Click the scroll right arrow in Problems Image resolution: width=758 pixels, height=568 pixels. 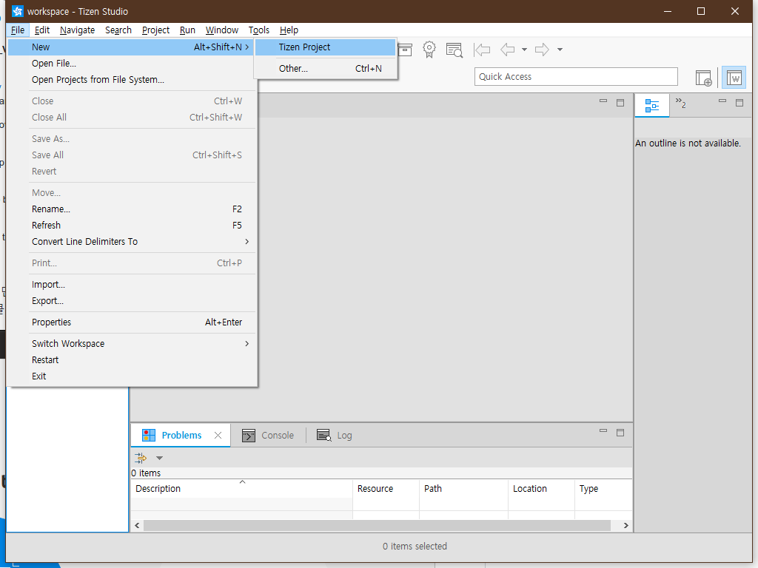click(x=626, y=526)
